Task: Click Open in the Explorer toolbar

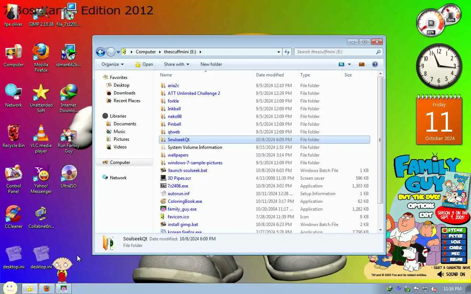Action: pyautogui.click(x=144, y=64)
